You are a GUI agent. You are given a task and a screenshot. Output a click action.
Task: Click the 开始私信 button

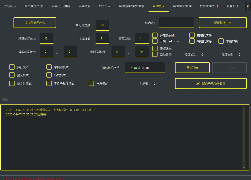192,68
